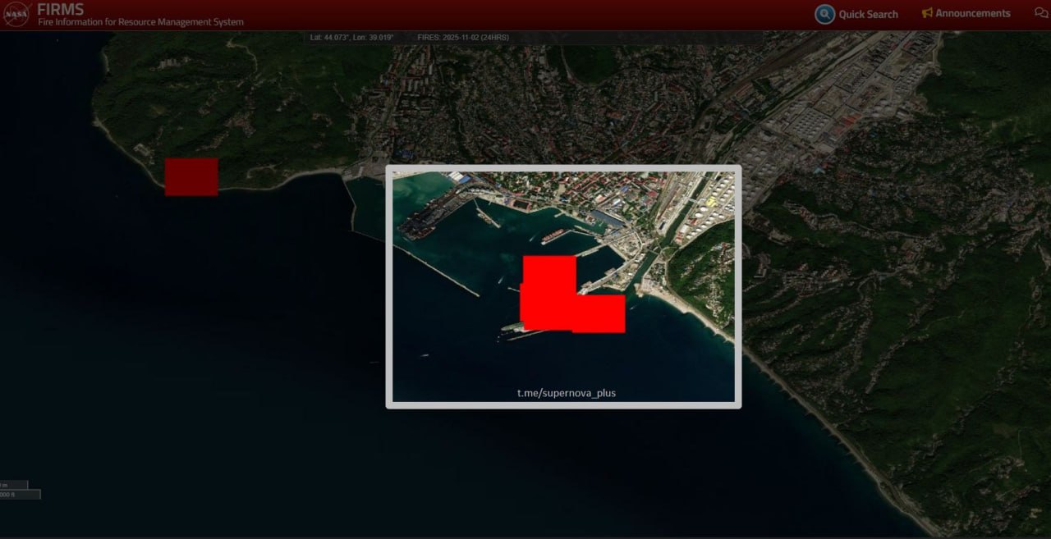Click the Announcements megaphone icon

(x=927, y=12)
